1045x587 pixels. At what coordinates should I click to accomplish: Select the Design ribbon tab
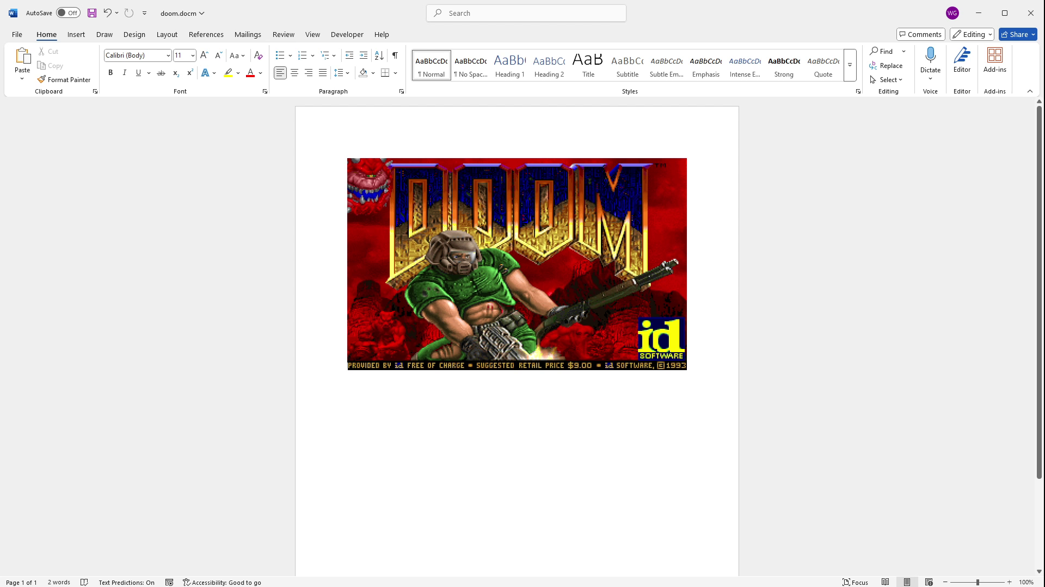coord(133,34)
